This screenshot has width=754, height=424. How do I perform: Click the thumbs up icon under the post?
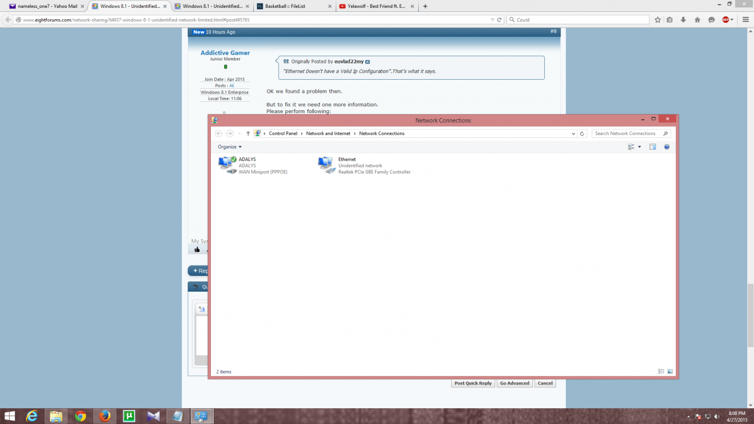tap(197, 249)
